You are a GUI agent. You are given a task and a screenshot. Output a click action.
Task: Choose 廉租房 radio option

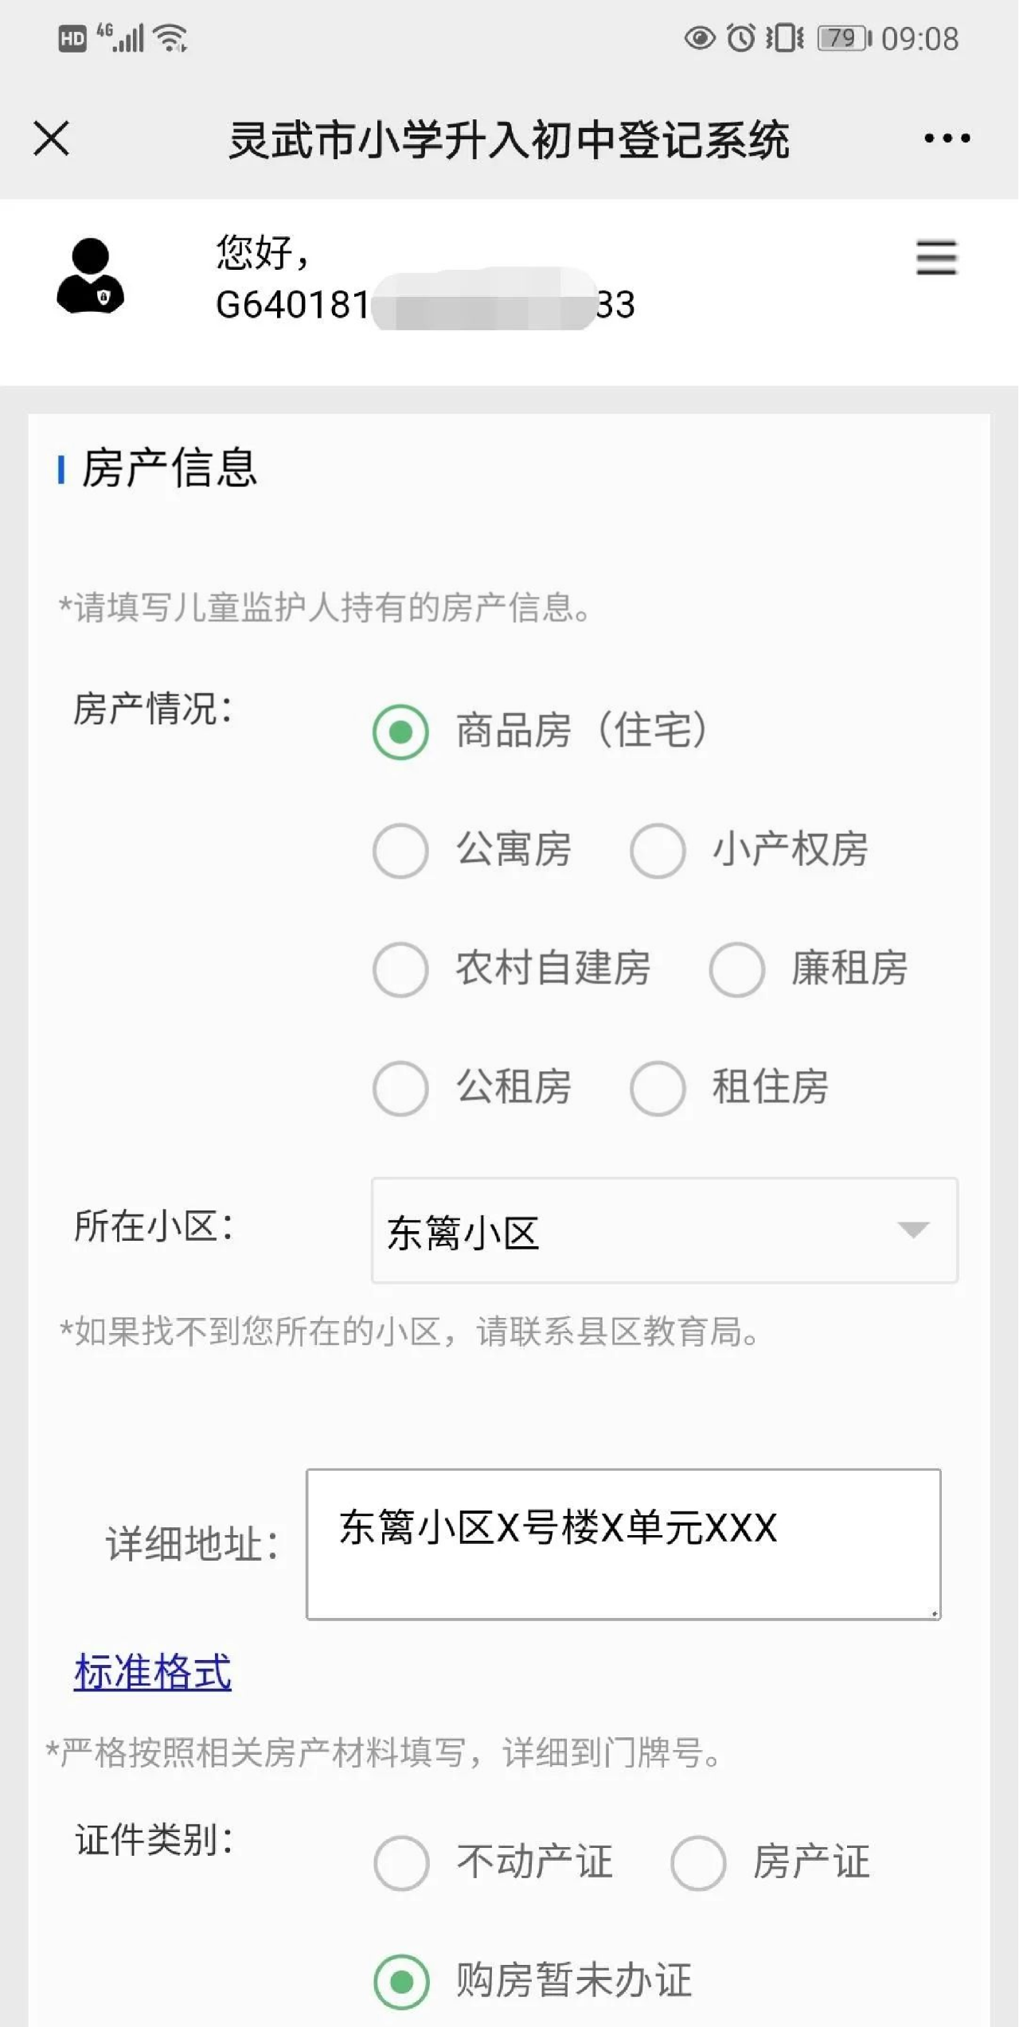737,969
